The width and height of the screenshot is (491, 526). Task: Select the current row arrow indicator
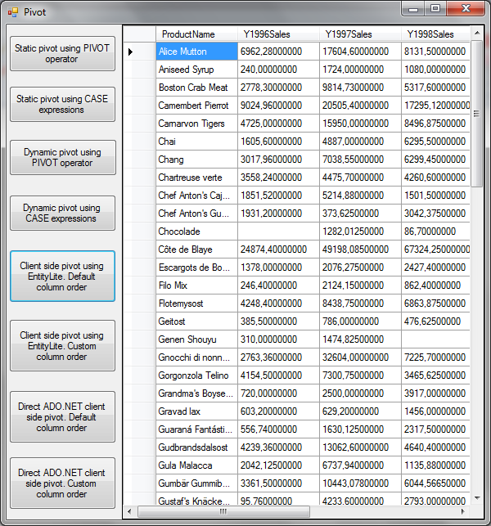(131, 52)
